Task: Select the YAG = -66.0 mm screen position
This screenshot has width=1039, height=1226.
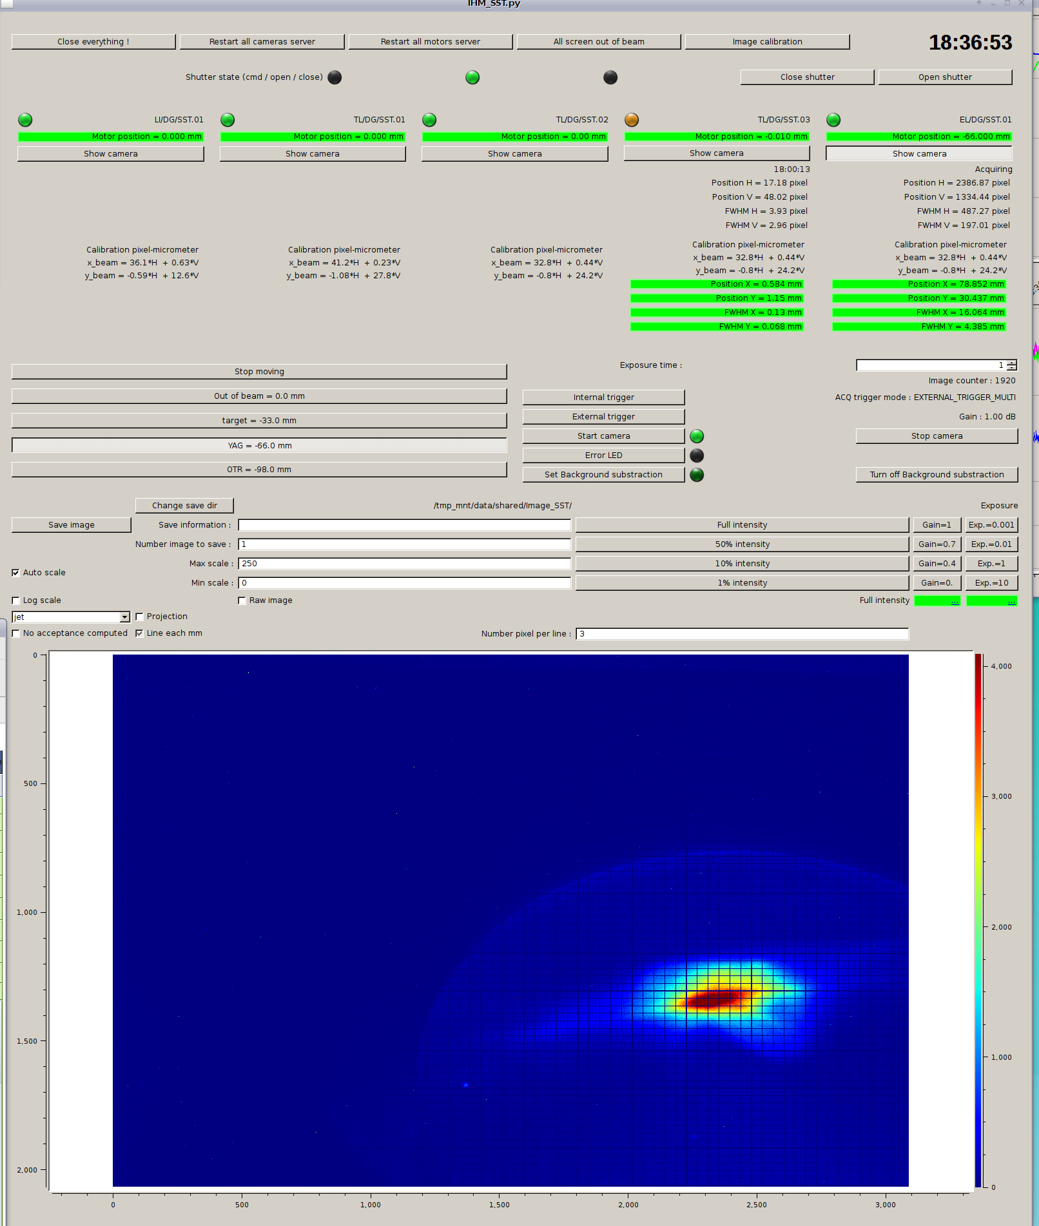Action: pyautogui.click(x=259, y=445)
